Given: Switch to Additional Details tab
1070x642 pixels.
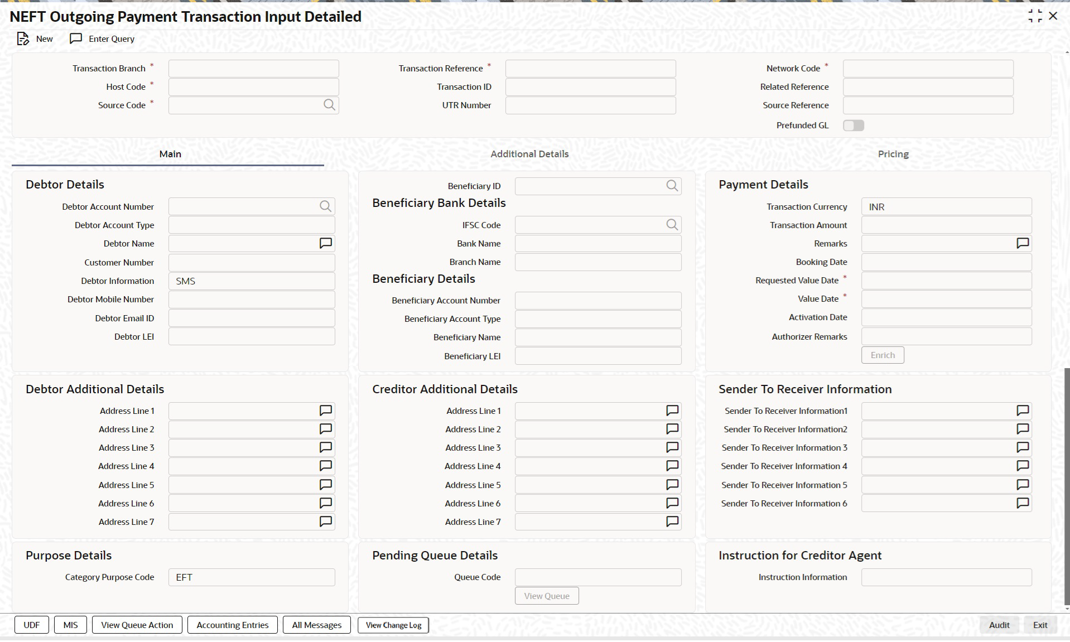Looking at the screenshot, I should [529, 154].
